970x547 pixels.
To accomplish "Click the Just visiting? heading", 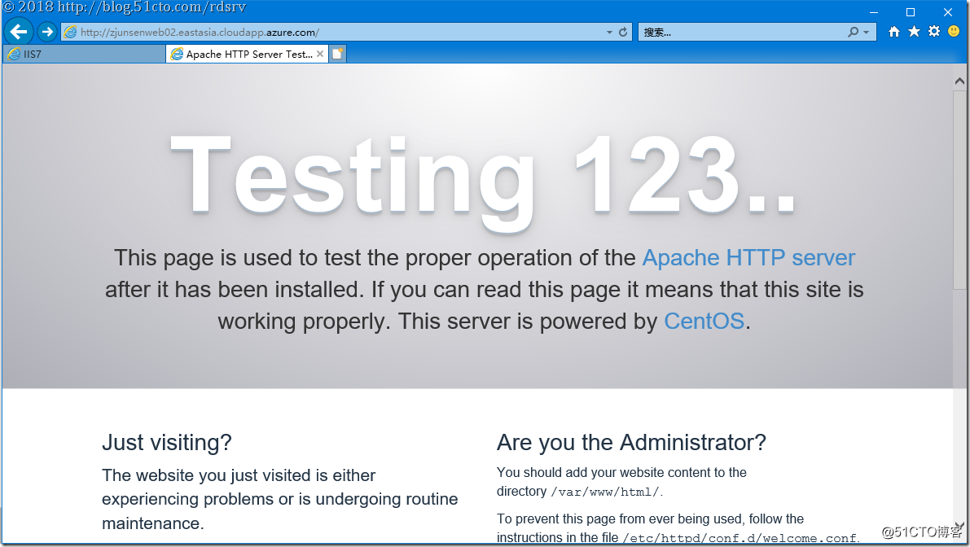I will pos(166,443).
